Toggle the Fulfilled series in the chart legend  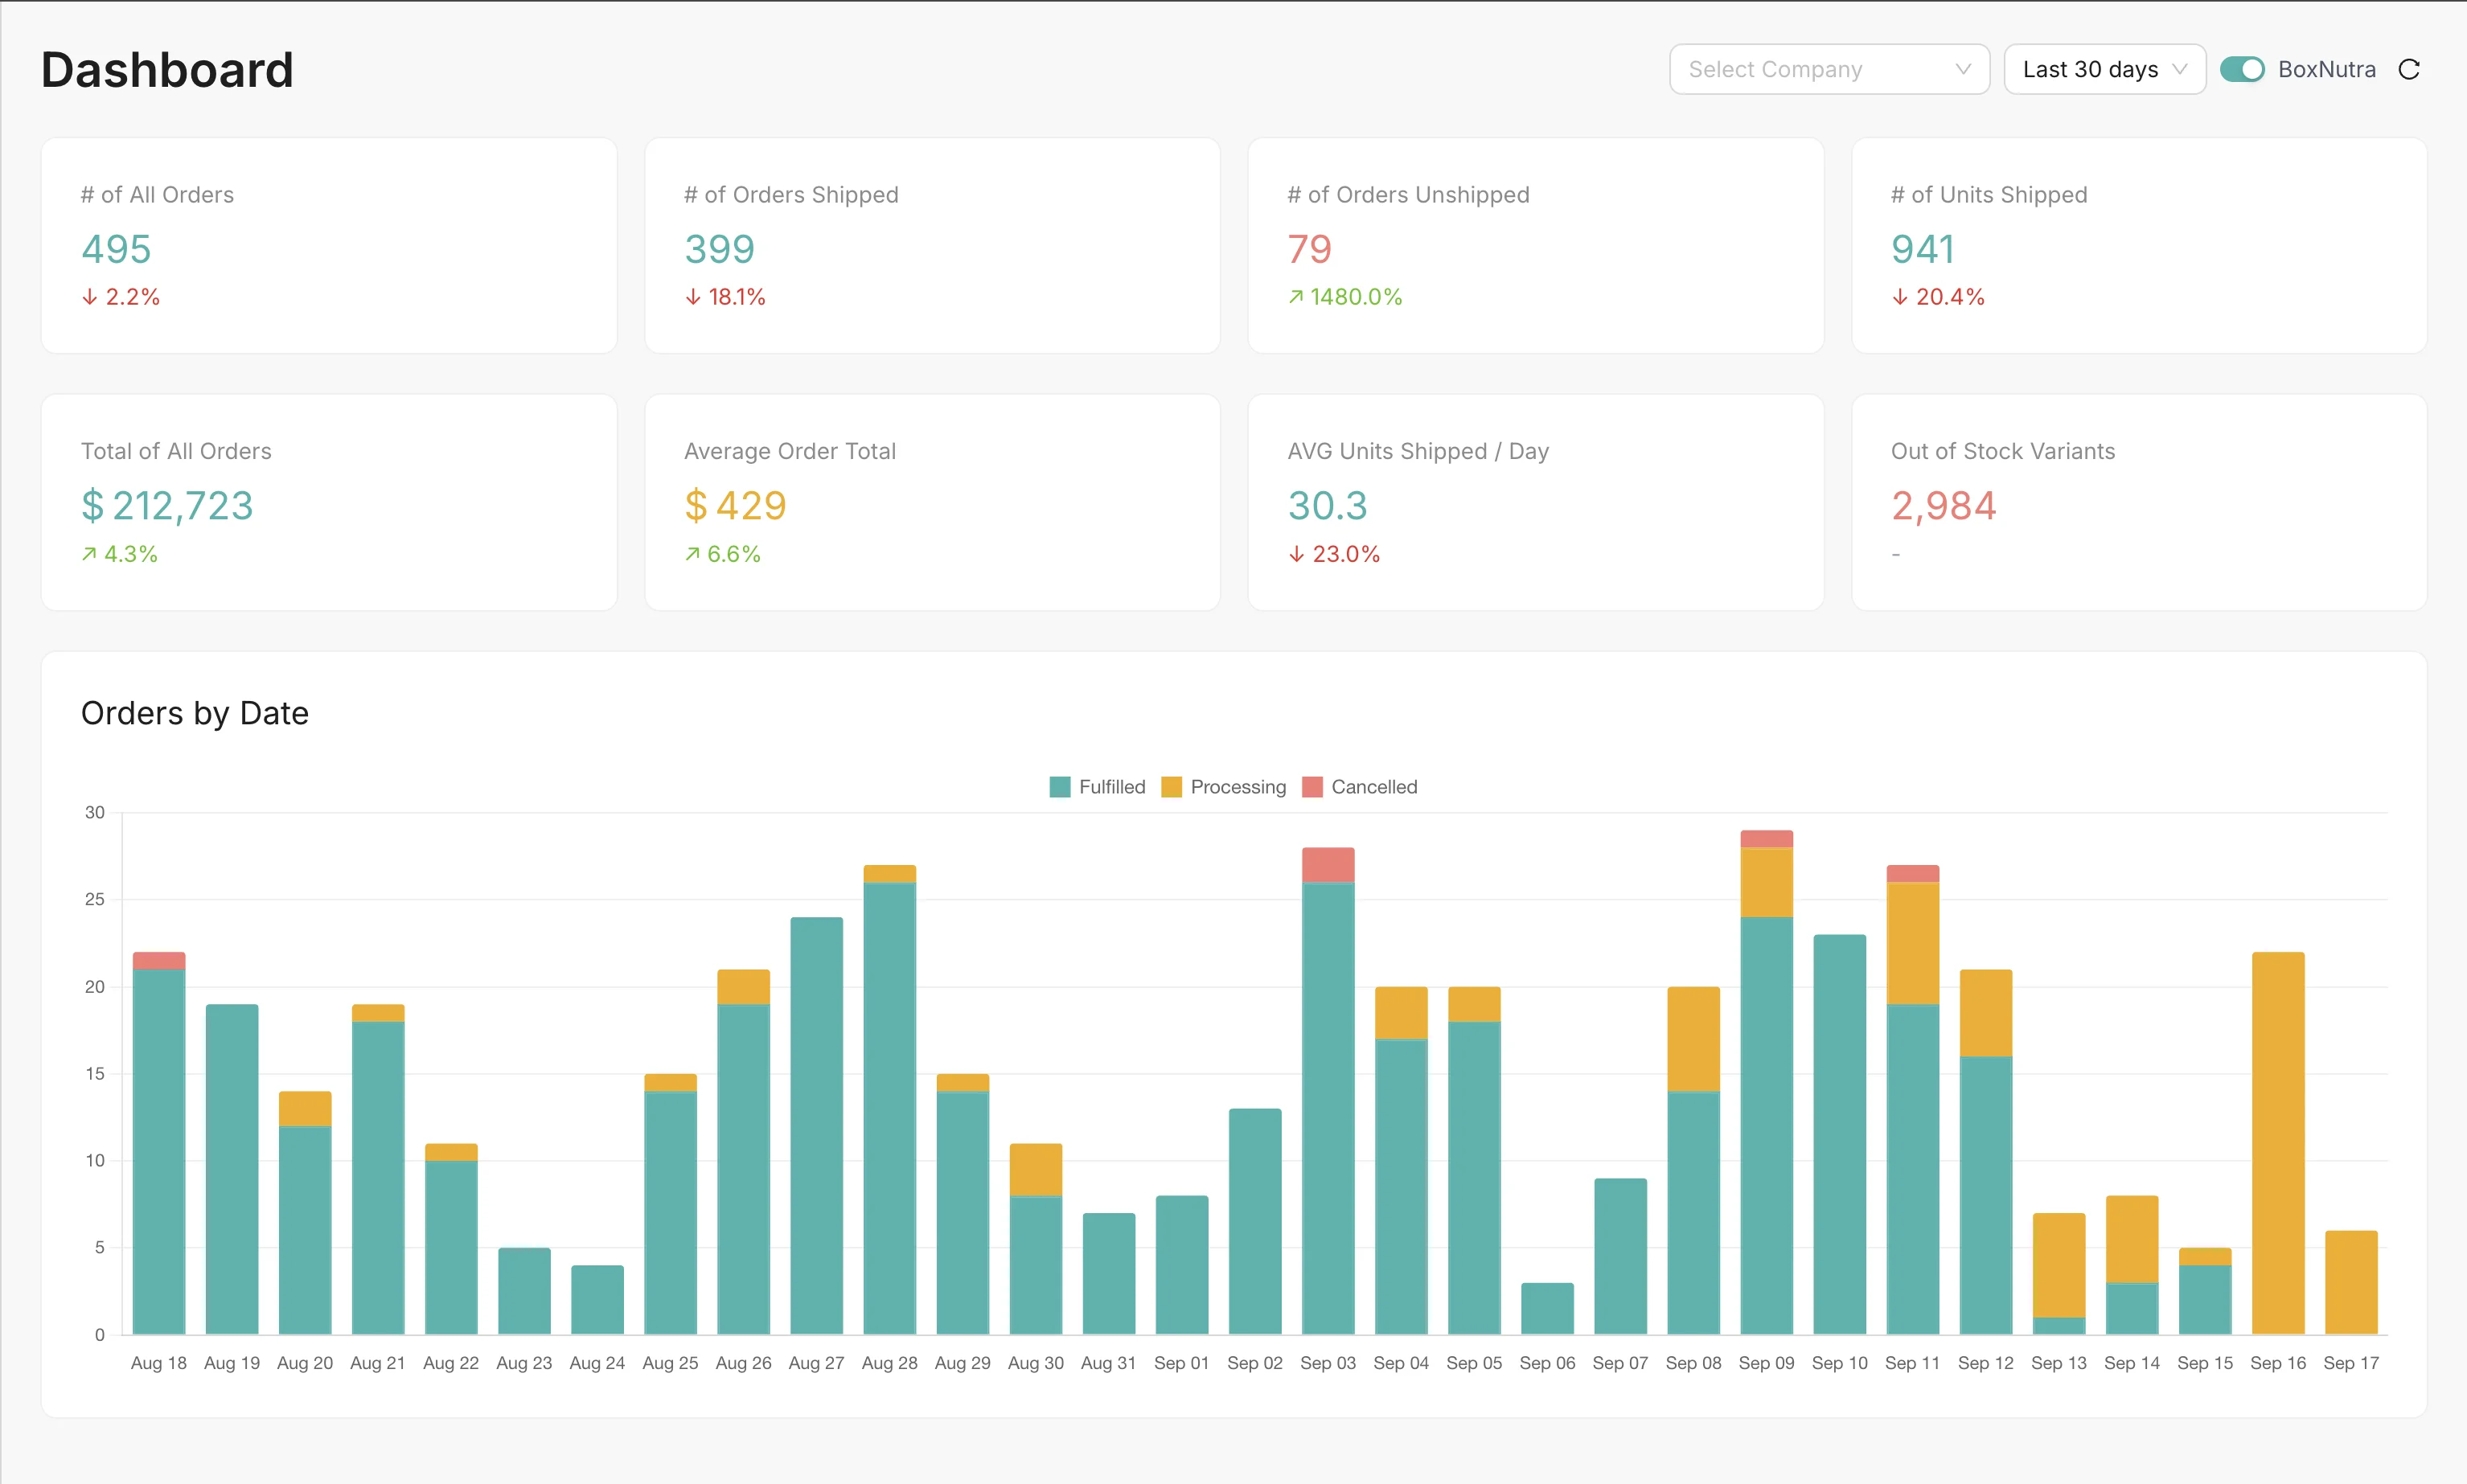click(x=1097, y=786)
